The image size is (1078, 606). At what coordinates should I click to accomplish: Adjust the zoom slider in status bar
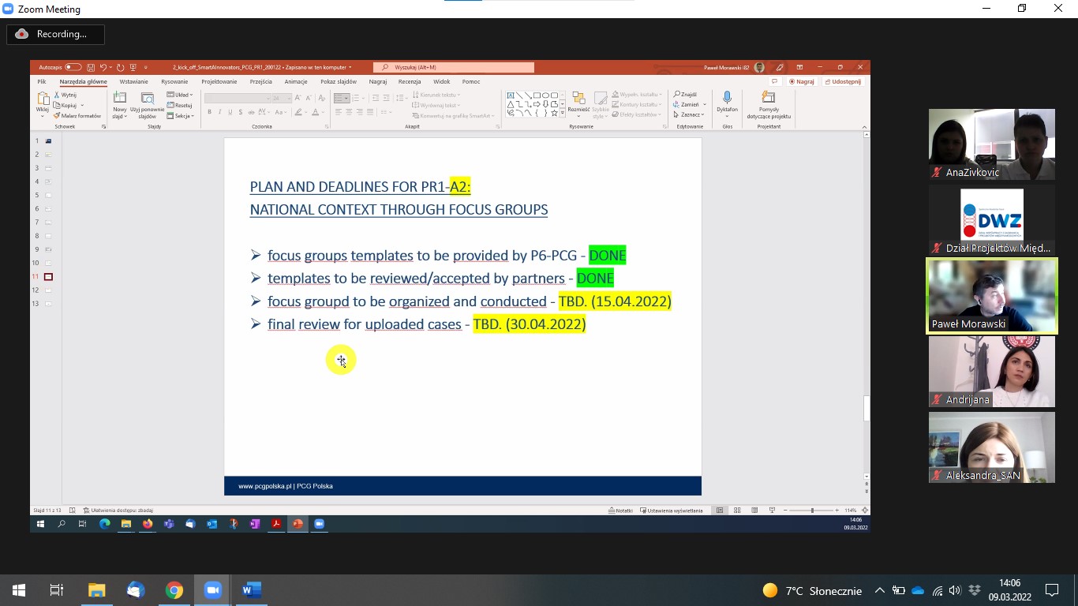pos(811,511)
